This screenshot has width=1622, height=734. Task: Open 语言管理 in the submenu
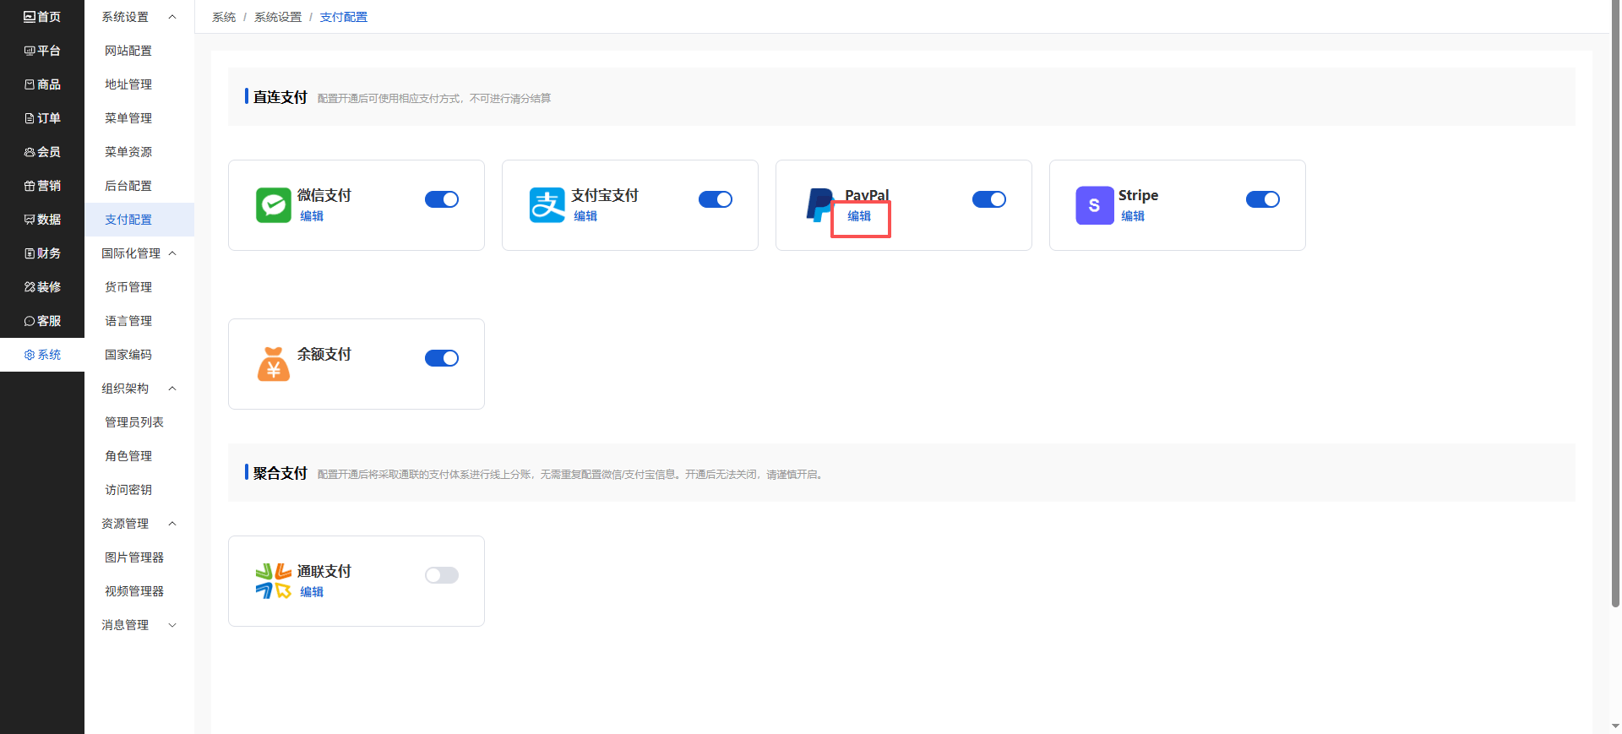139,321
